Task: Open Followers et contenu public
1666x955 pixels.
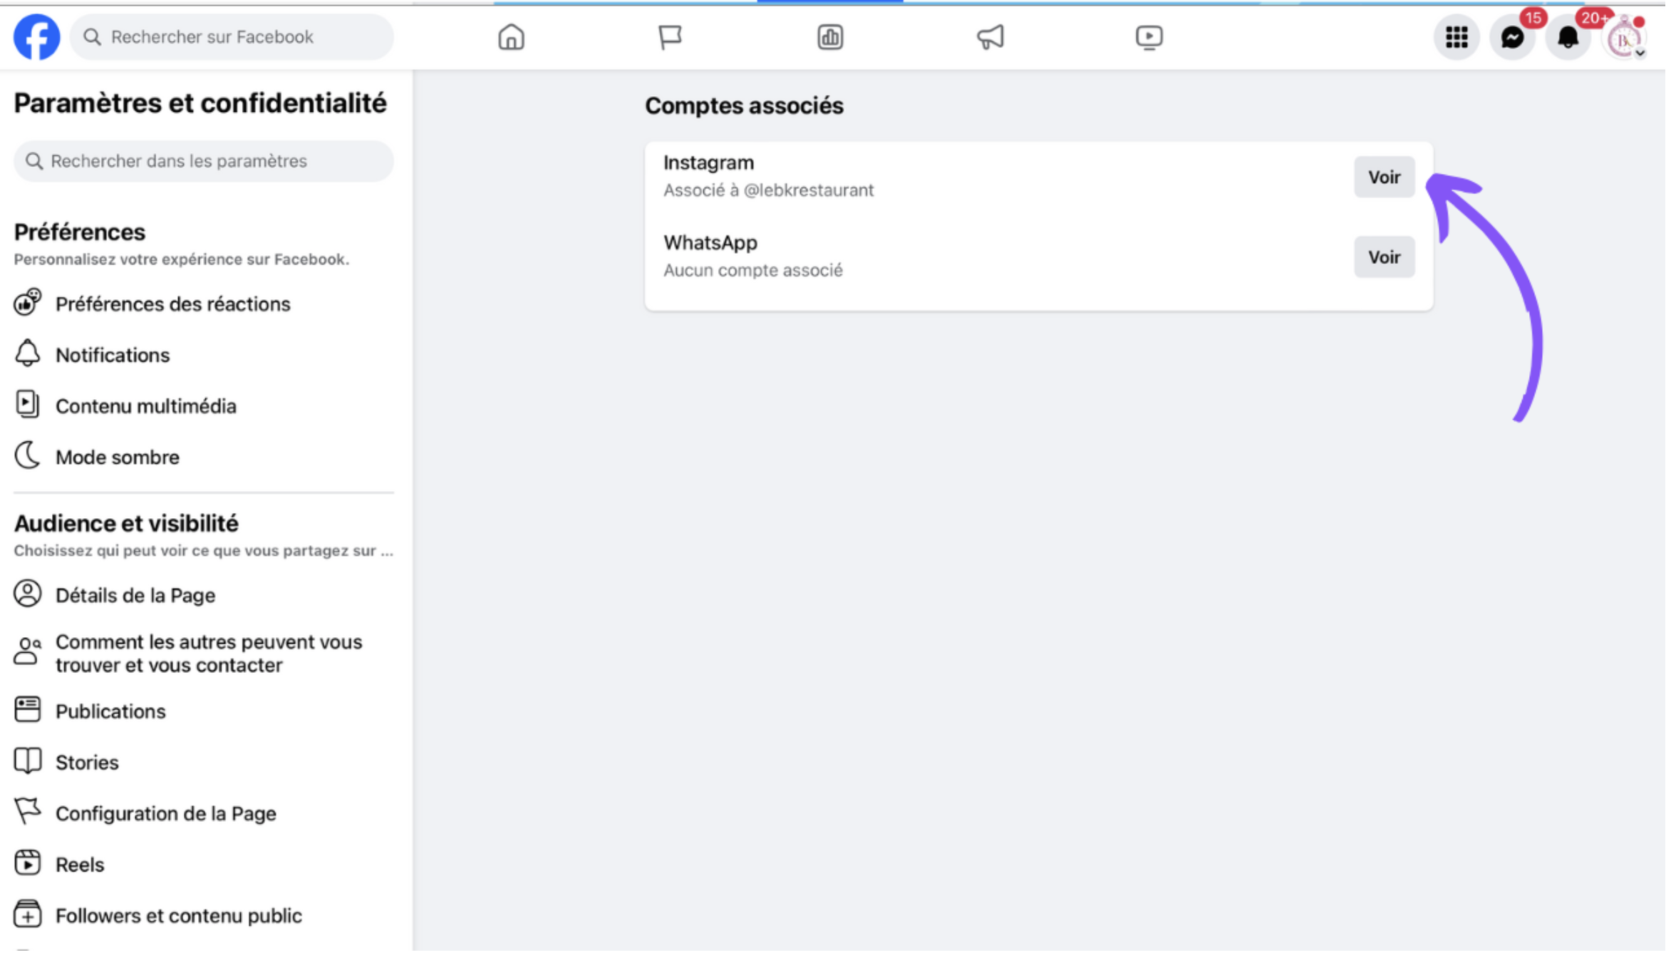Action: click(x=204, y=917)
